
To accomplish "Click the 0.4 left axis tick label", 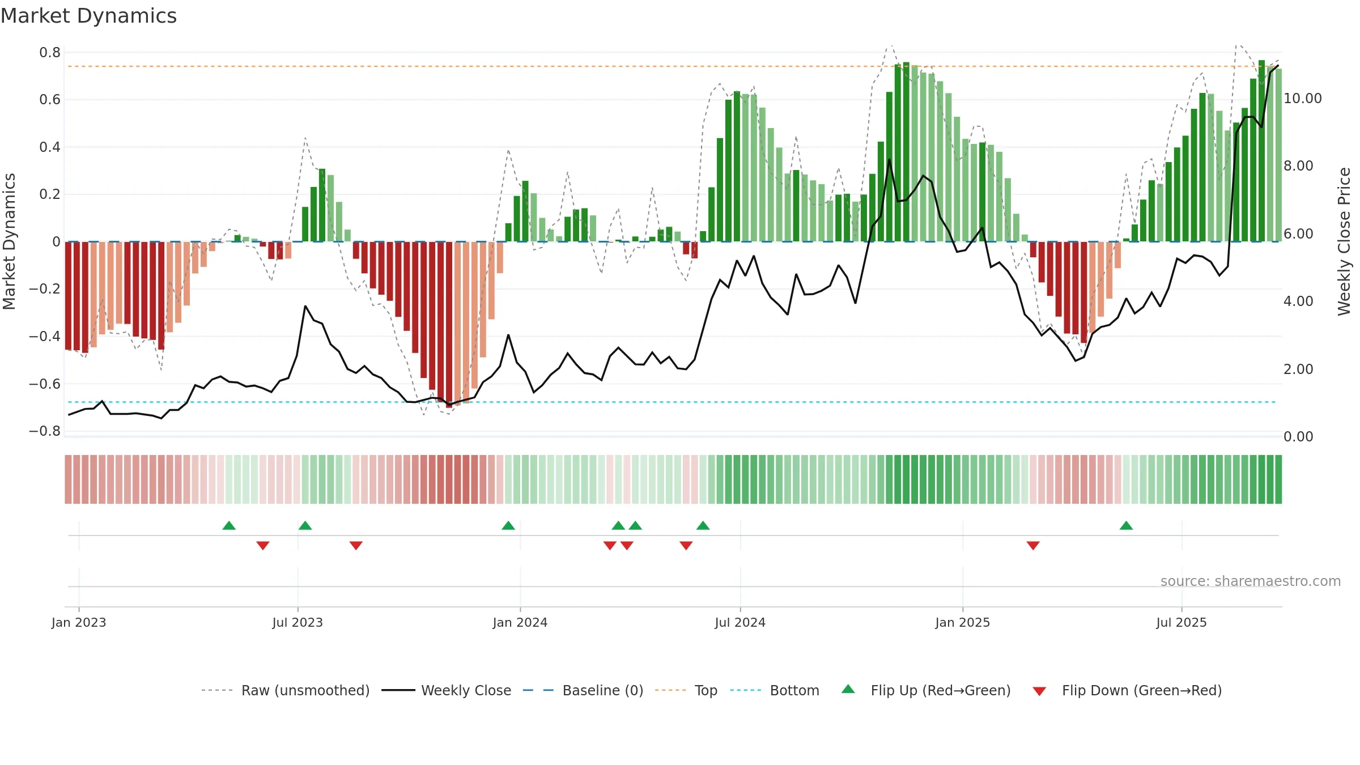I will 50,147.
